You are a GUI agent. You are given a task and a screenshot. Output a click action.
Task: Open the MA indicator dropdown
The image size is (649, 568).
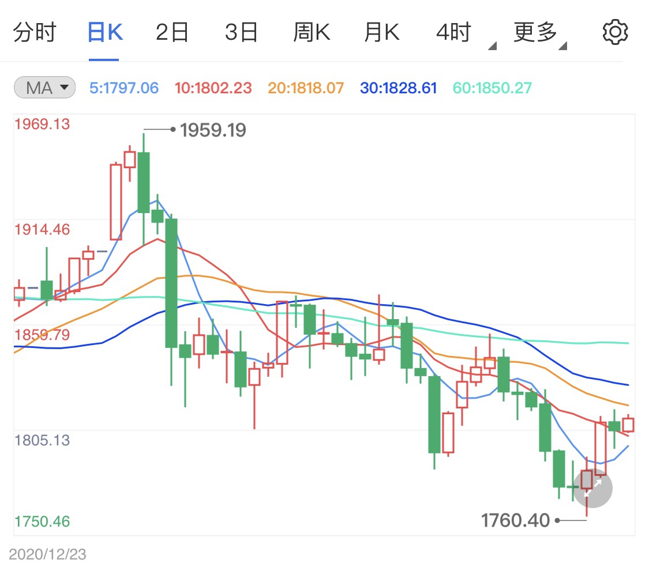44,88
